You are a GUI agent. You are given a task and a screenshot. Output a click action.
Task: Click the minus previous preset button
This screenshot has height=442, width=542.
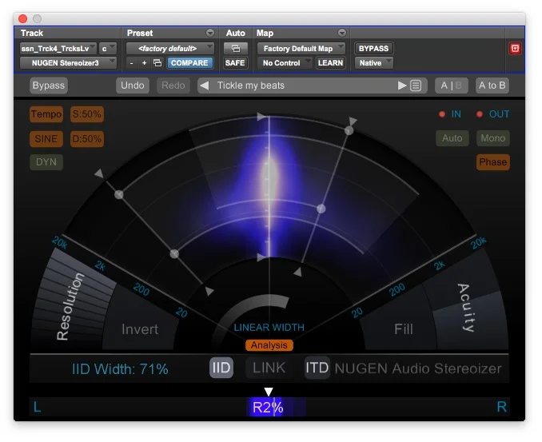click(x=131, y=63)
